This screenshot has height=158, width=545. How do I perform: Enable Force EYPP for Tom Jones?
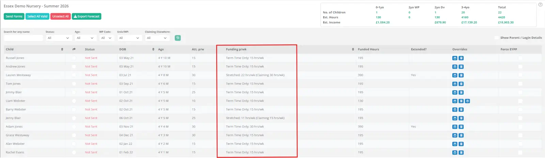coord(520,84)
